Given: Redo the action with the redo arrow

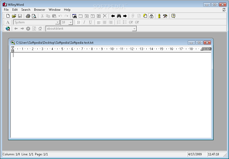Looking at the screenshot, I should (x=66, y=16).
